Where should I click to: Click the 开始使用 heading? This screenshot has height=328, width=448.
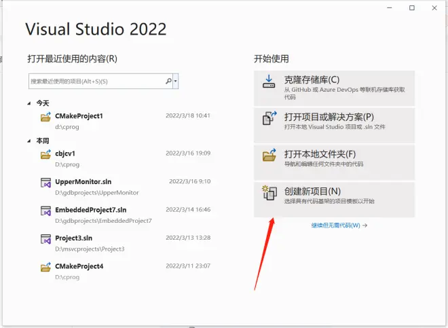(x=272, y=58)
